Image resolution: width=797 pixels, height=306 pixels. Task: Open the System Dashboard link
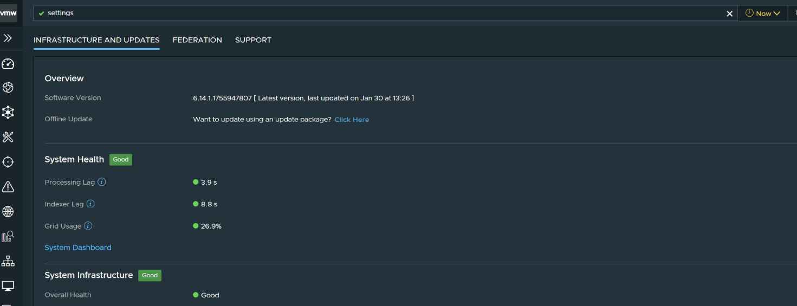(x=78, y=248)
